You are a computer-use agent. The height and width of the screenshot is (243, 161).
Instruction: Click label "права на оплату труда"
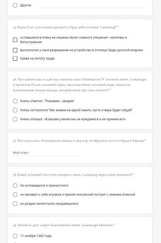37,58
